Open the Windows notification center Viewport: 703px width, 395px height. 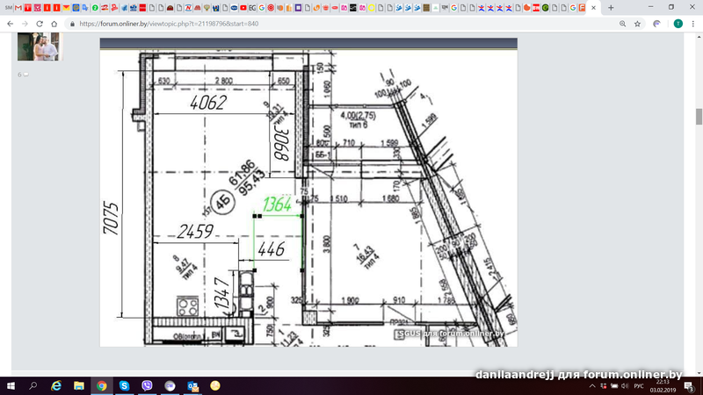coord(693,385)
